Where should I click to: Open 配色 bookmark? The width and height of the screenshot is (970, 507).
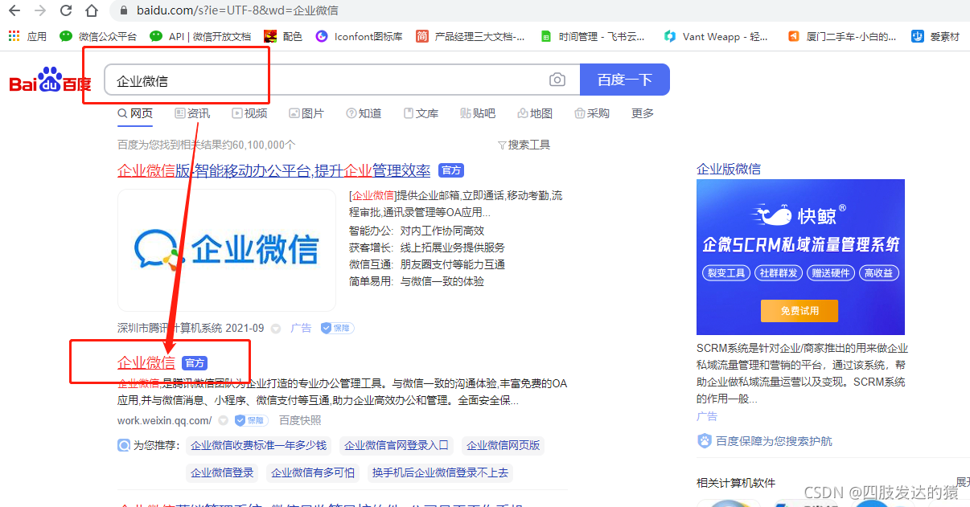tap(283, 36)
